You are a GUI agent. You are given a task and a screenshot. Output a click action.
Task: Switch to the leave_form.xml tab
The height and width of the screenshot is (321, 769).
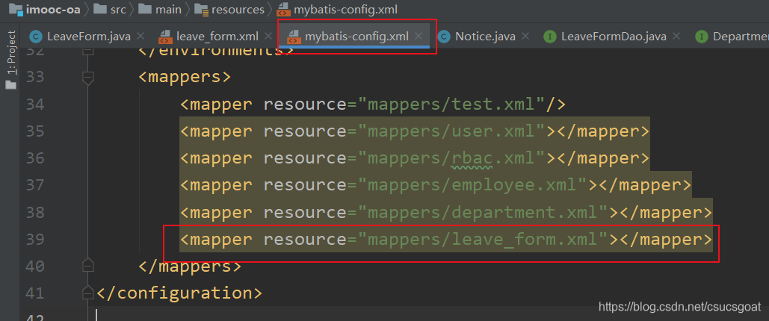coord(217,36)
